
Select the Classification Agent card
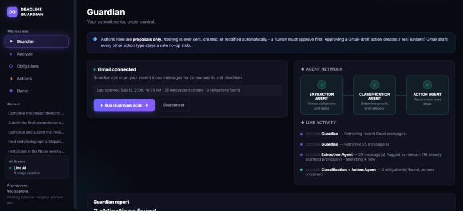(375, 95)
